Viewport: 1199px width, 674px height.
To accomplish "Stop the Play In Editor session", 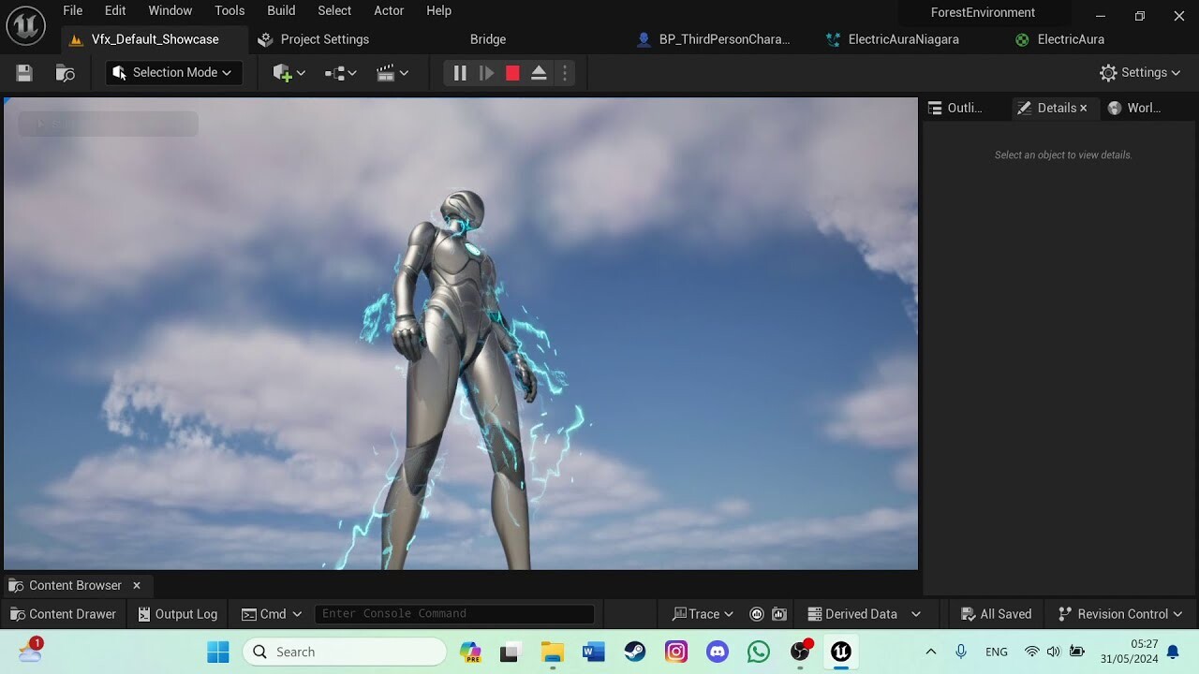I will (512, 72).
